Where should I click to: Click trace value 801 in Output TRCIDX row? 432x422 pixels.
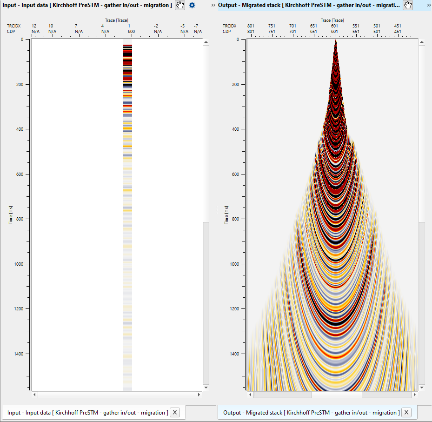click(x=251, y=26)
